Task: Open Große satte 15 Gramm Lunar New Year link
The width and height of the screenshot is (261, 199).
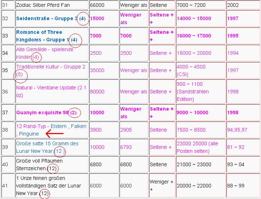Action: (x=47, y=143)
